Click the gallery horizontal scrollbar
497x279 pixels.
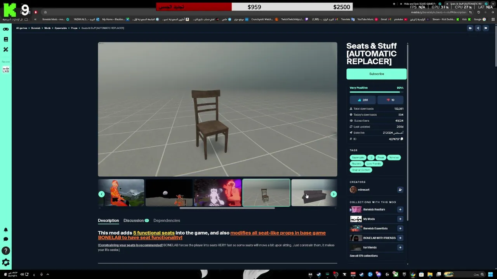(227, 208)
